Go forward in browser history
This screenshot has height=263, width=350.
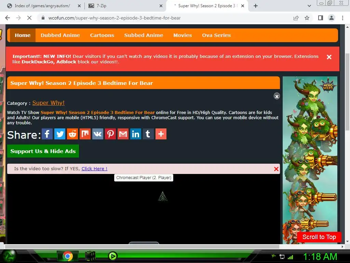click(x=18, y=18)
